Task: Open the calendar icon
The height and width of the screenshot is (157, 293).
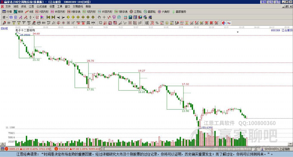Action: click(125, 17)
